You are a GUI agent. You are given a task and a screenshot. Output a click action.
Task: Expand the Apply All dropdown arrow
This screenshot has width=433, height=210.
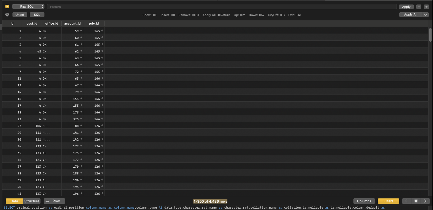click(425, 14)
